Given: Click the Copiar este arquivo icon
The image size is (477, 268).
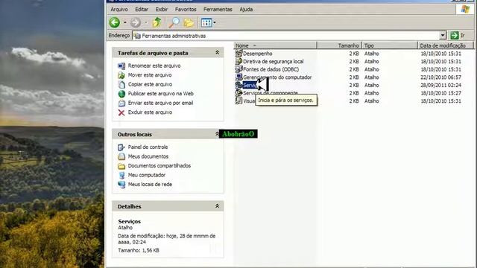Looking at the screenshot, I should (x=121, y=84).
